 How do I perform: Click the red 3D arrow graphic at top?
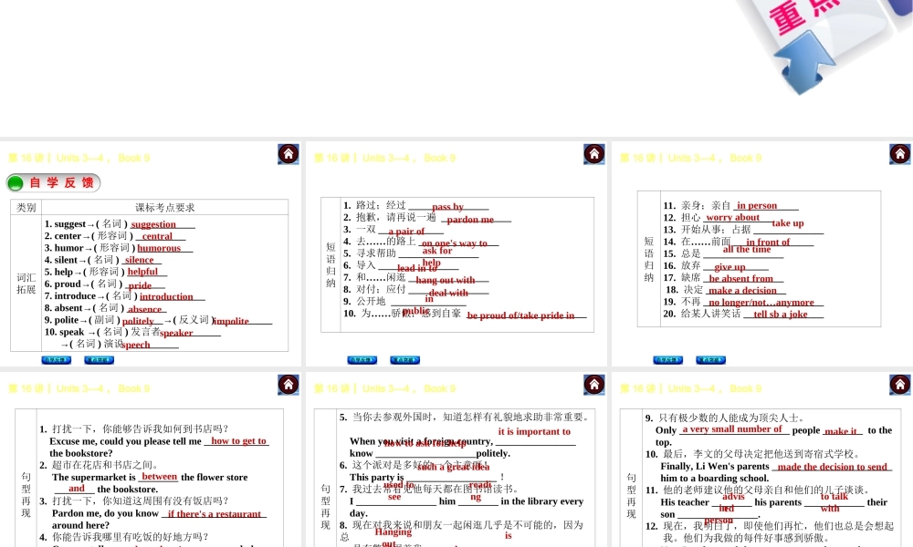coord(803,64)
